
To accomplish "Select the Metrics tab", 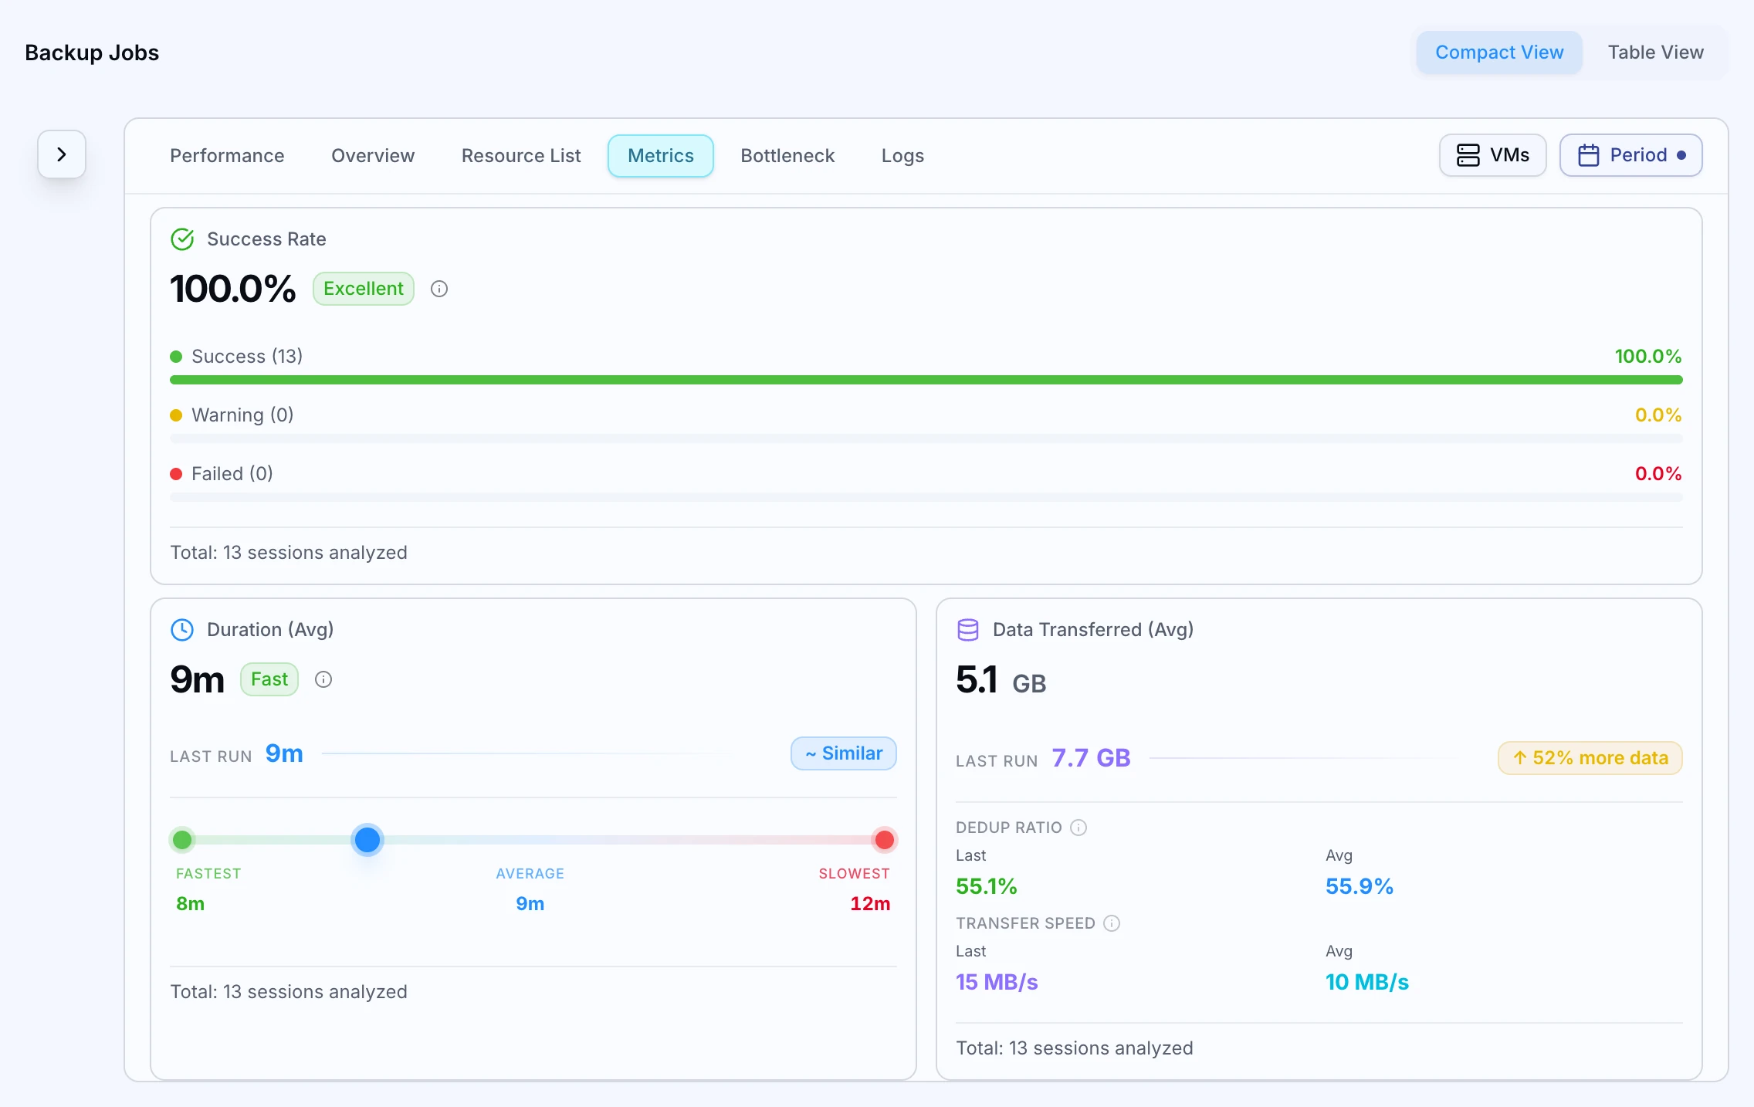I will click(x=661, y=156).
